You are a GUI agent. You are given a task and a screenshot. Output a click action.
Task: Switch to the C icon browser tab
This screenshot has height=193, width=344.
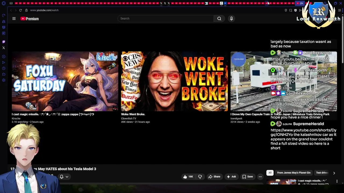coord(221,3)
